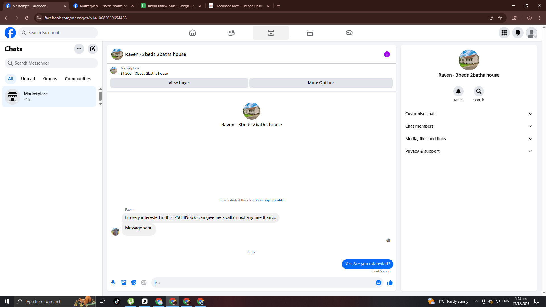
Task: Open the attach photo icon
Action: tap(123, 283)
